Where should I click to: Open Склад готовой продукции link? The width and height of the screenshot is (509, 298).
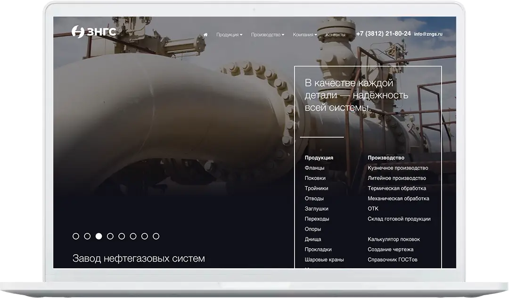click(x=399, y=219)
